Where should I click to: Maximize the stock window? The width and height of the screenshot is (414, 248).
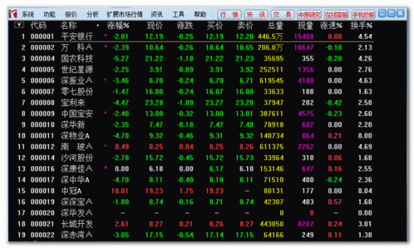pyautogui.click(x=391, y=13)
